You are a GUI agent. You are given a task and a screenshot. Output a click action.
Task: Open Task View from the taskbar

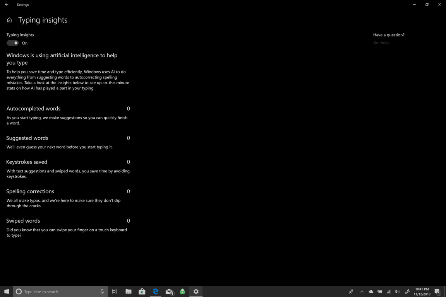click(x=115, y=292)
